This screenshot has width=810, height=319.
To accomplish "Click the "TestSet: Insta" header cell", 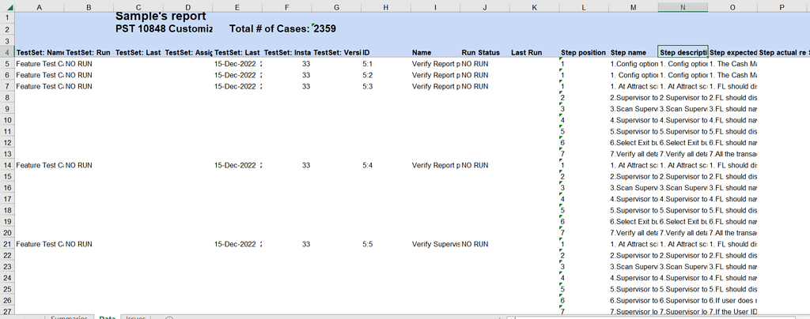I will click(x=286, y=53).
